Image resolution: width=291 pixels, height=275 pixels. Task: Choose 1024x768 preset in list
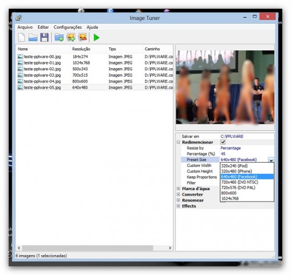[247, 198]
